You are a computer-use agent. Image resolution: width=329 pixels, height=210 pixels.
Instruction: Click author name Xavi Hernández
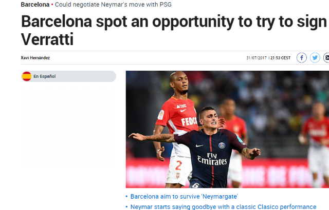coord(35,58)
